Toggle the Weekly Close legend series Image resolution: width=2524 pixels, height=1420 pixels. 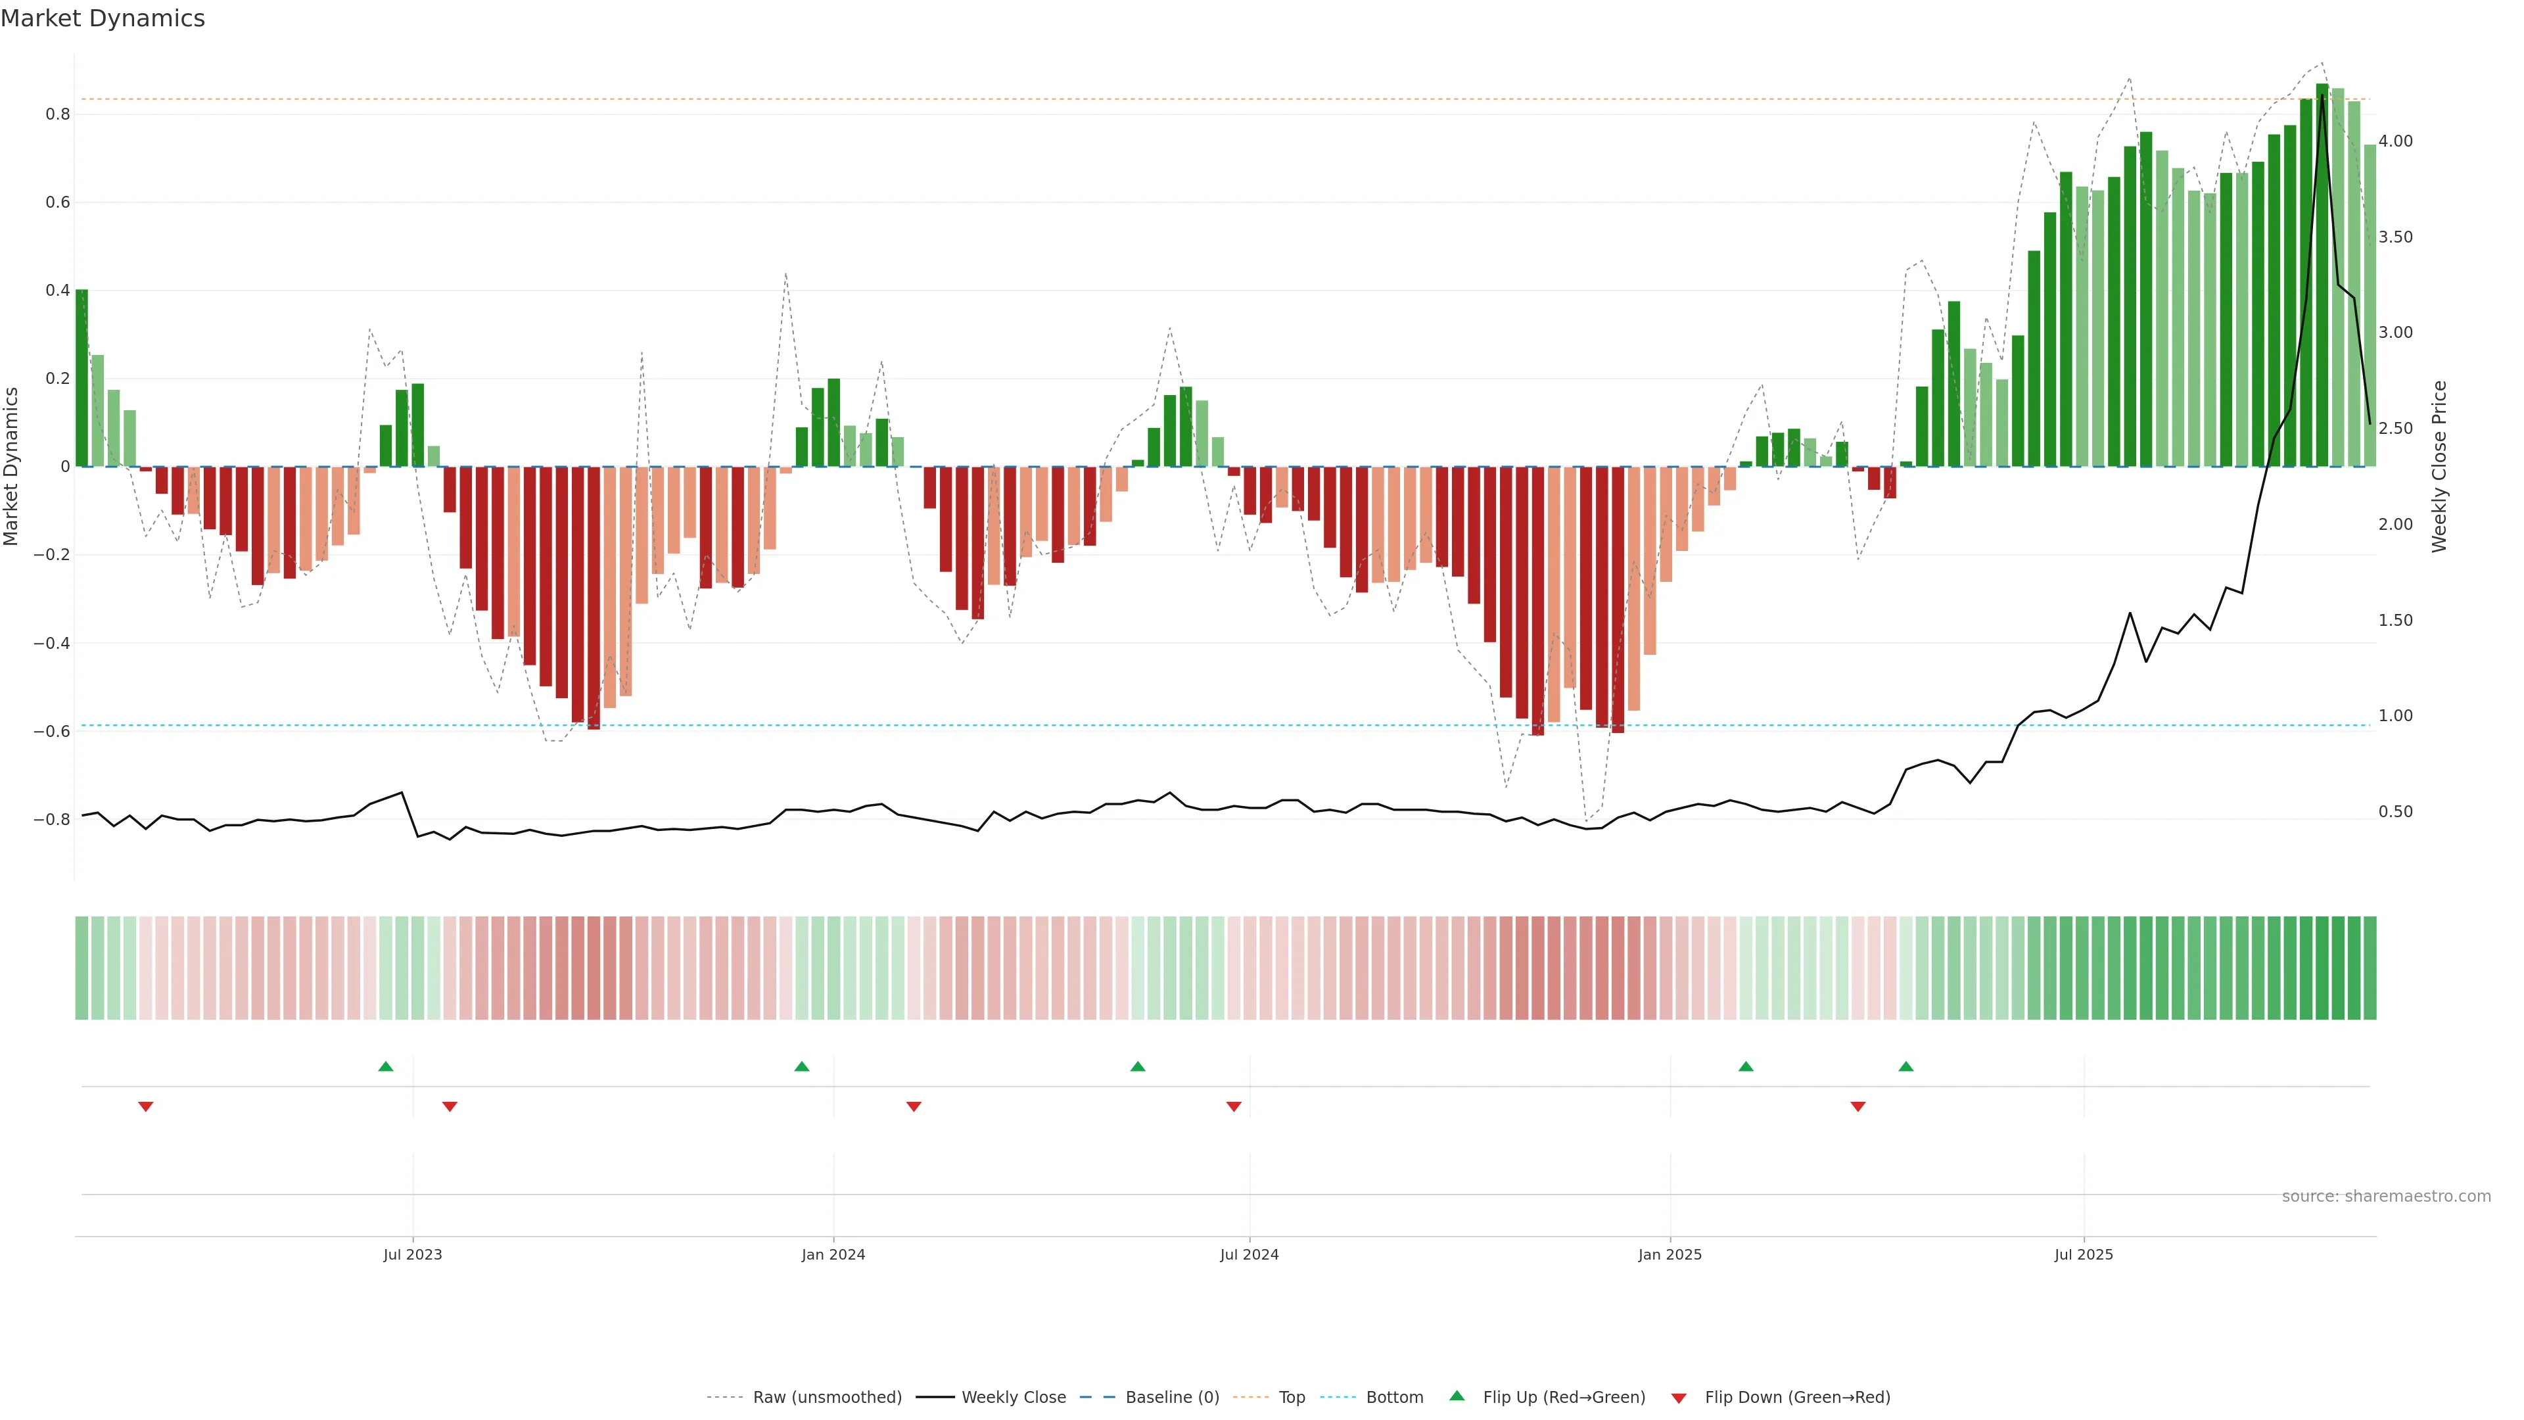[x=1013, y=1396]
